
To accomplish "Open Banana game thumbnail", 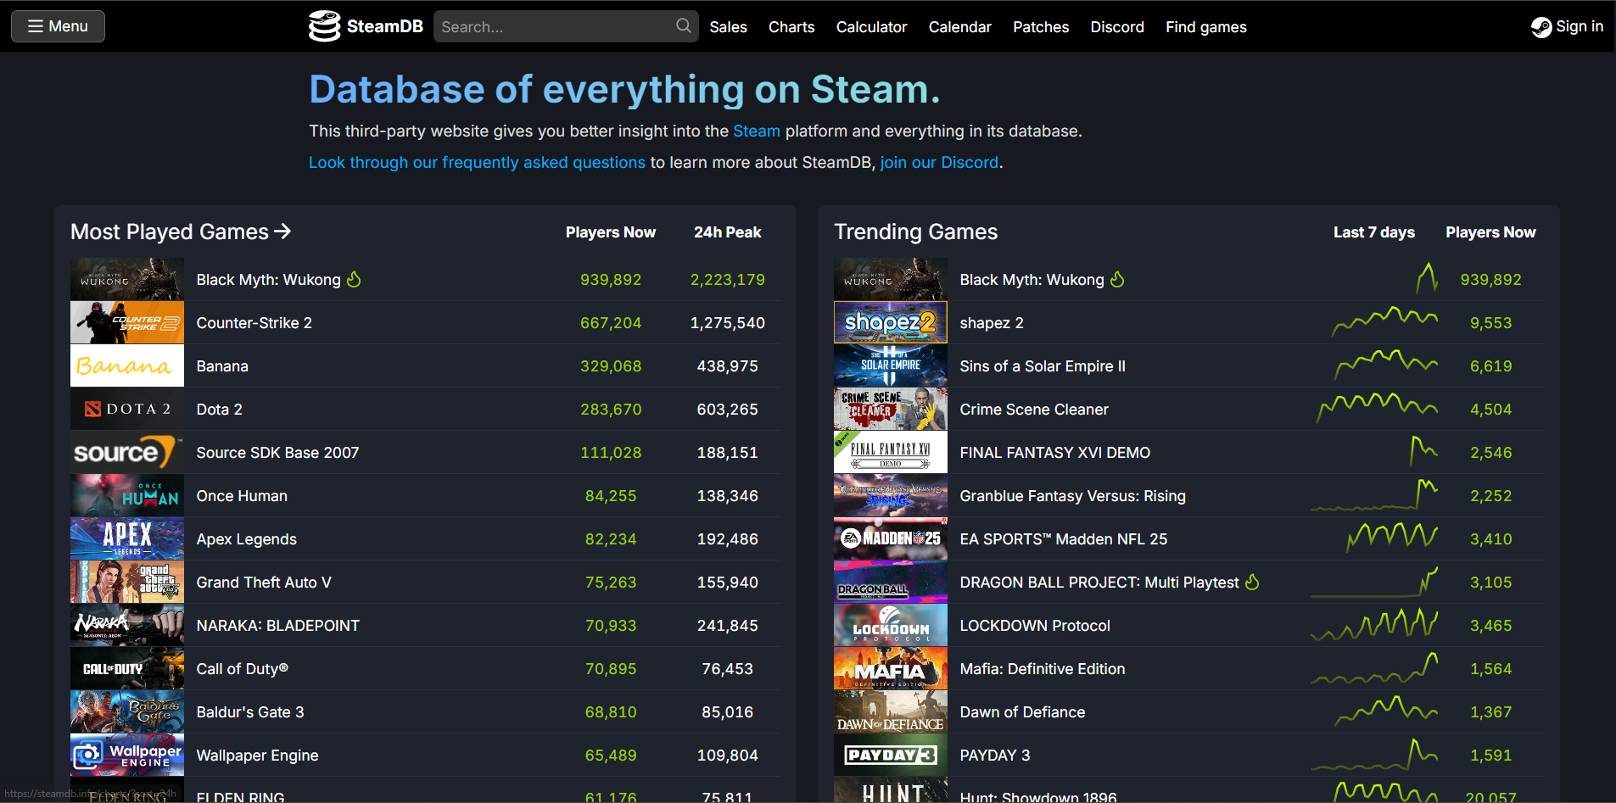I will tap(127, 365).
